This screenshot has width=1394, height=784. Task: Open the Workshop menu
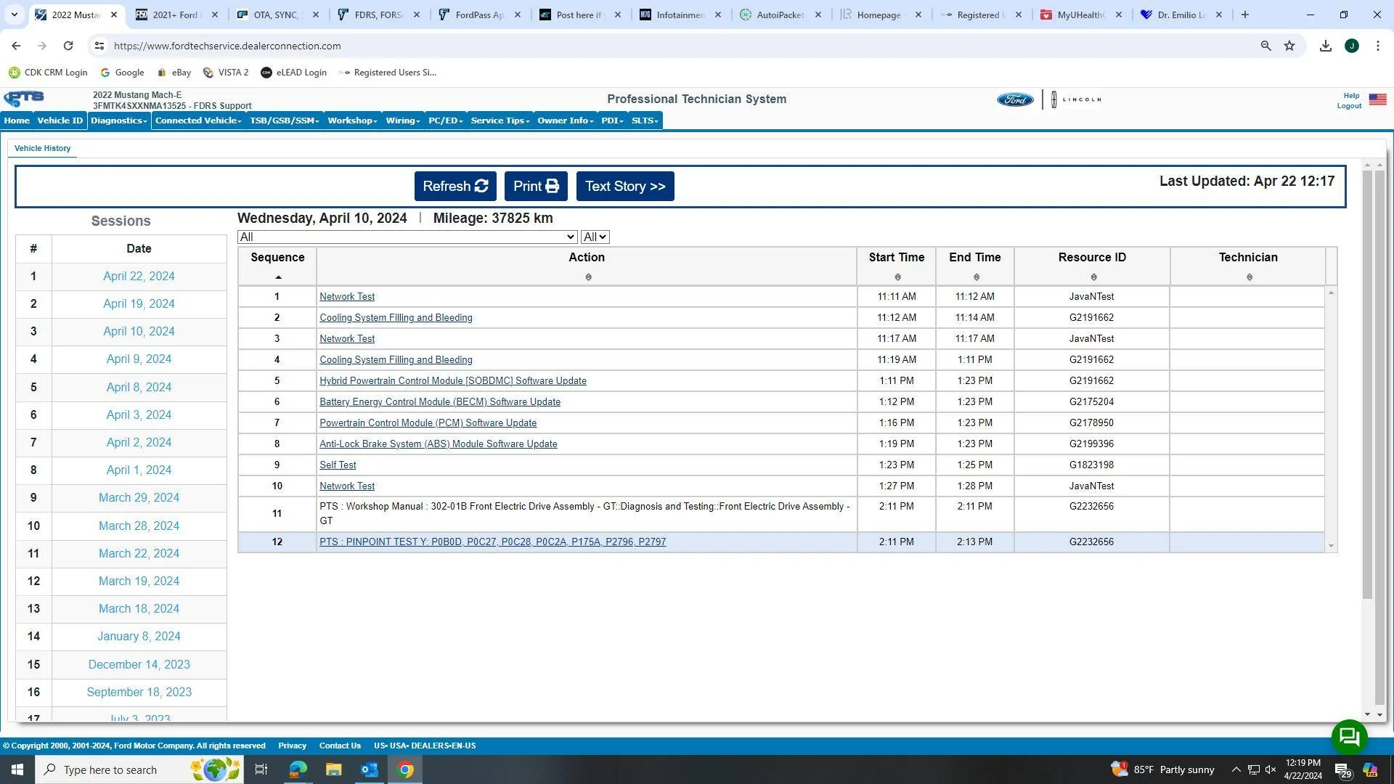pyautogui.click(x=352, y=121)
